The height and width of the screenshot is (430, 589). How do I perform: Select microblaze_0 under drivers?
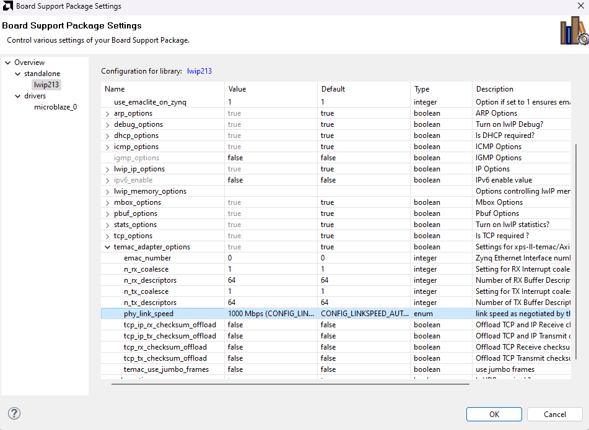[x=55, y=107]
